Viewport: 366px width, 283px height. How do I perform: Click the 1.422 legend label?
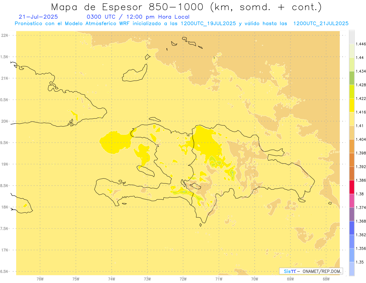pyautogui.click(x=361, y=98)
